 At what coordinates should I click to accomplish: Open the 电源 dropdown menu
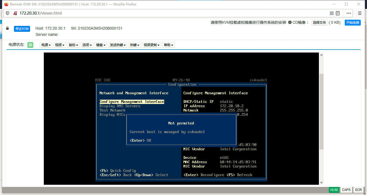point(46,45)
